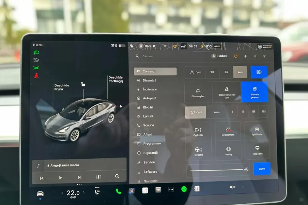Open the Torpedou glovebox
Viewport: 308px width, 205px height.
(257, 150)
